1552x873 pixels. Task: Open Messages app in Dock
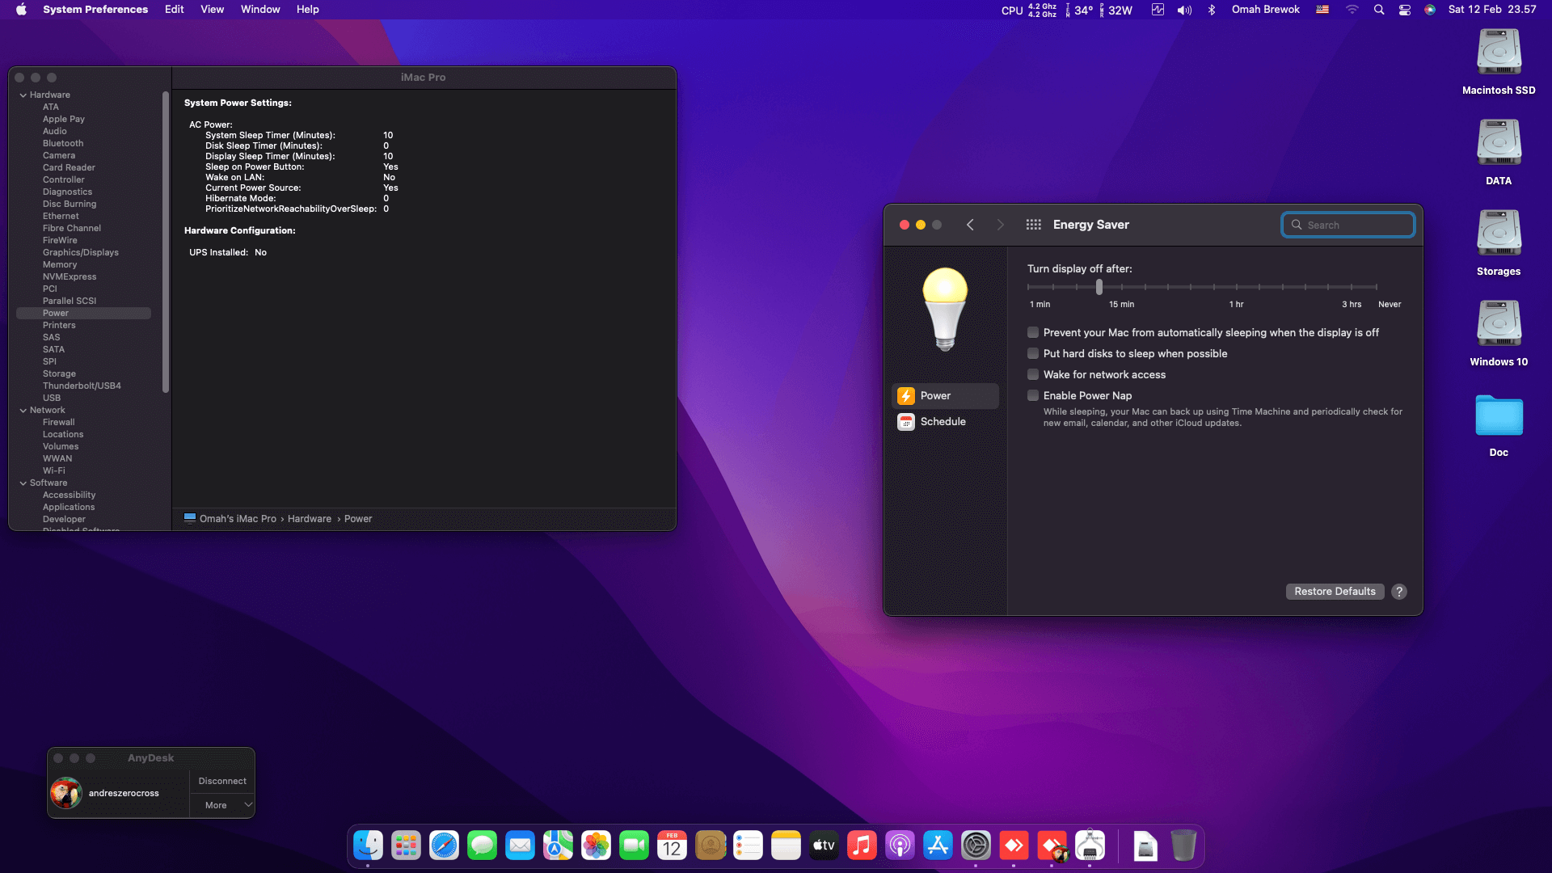[483, 846]
